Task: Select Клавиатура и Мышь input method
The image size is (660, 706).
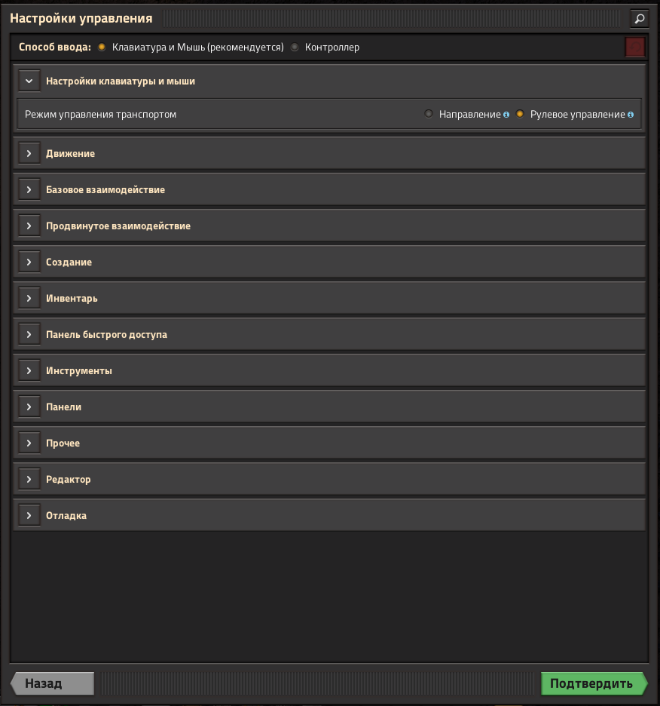Action: click(x=102, y=47)
